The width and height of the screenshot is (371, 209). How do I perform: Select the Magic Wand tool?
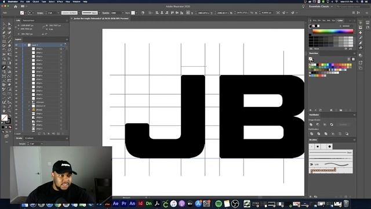[4, 28]
